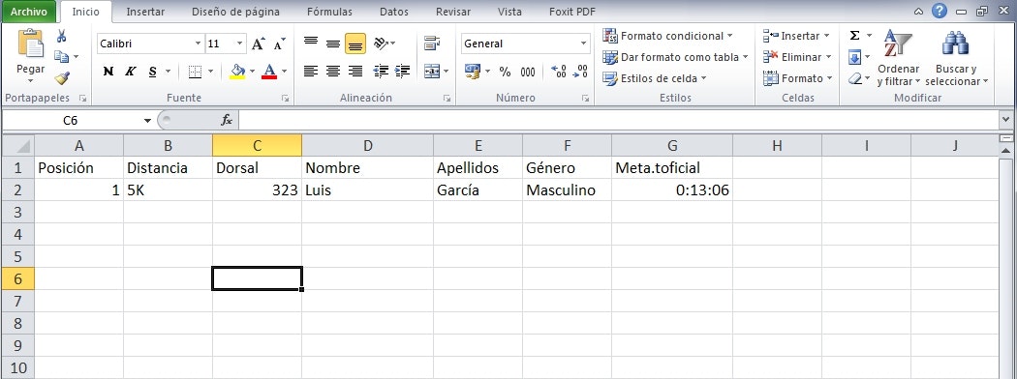Toggle the bottom align button

354,44
